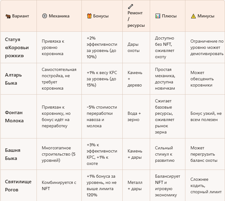Select the Статуя «Коровьи рожки» row title

17,48
